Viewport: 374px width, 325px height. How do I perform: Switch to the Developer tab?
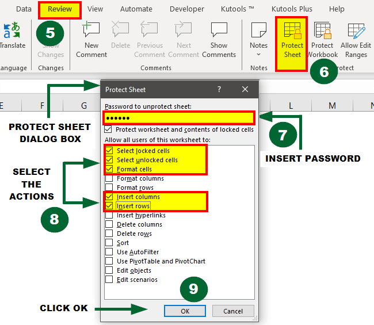[187, 9]
